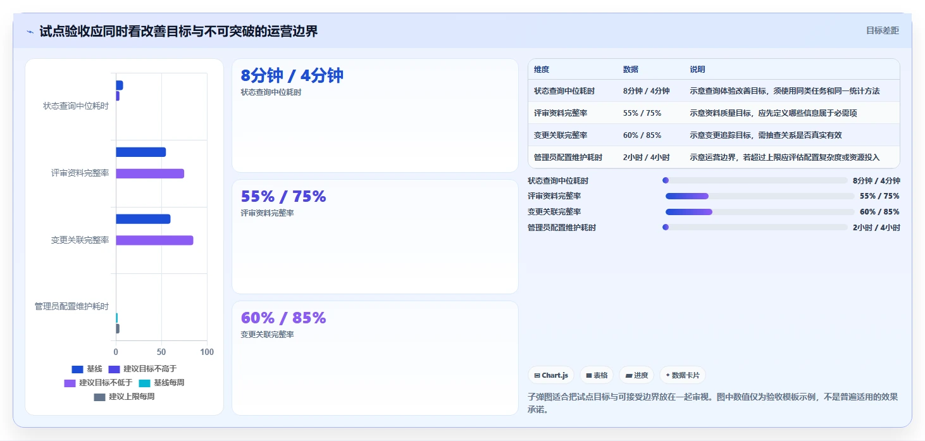Click the description starting 示意运营边界

(x=785, y=158)
